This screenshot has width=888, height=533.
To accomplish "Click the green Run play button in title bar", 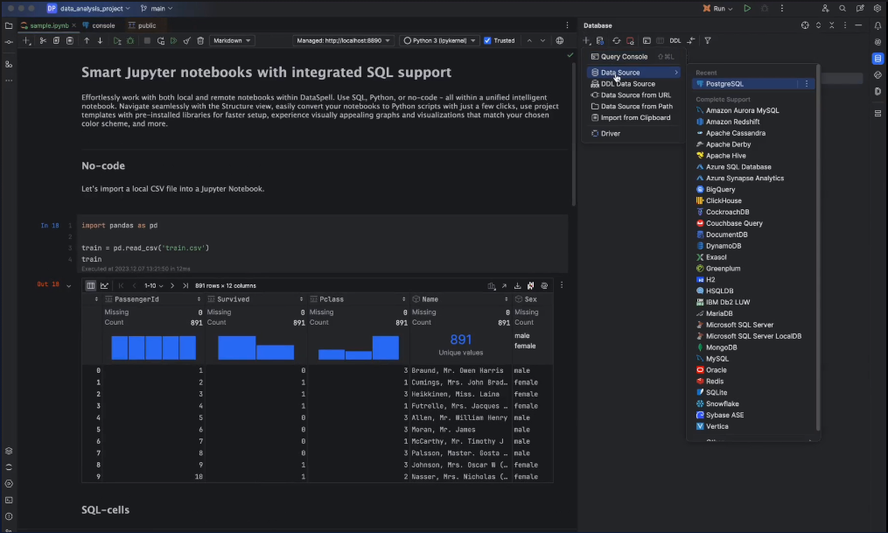I will [747, 9].
